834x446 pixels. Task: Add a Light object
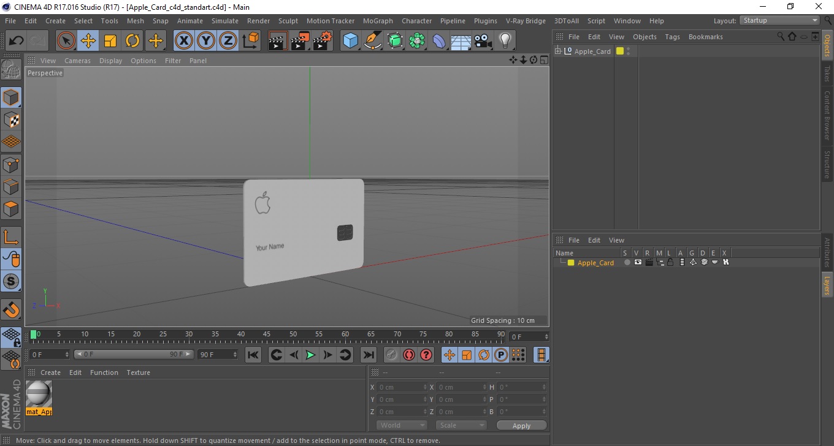(505, 41)
